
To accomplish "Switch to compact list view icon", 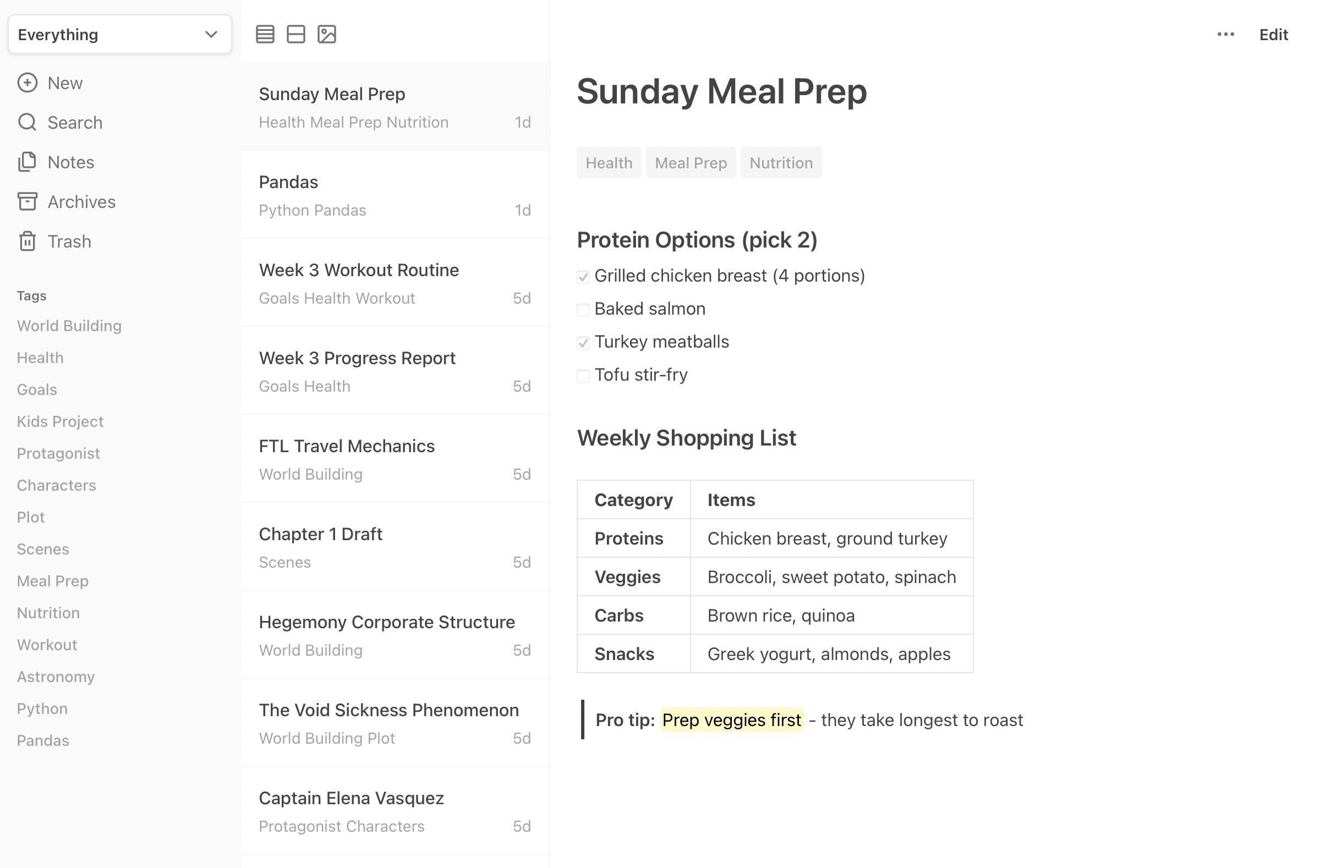I will click(265, 35).
